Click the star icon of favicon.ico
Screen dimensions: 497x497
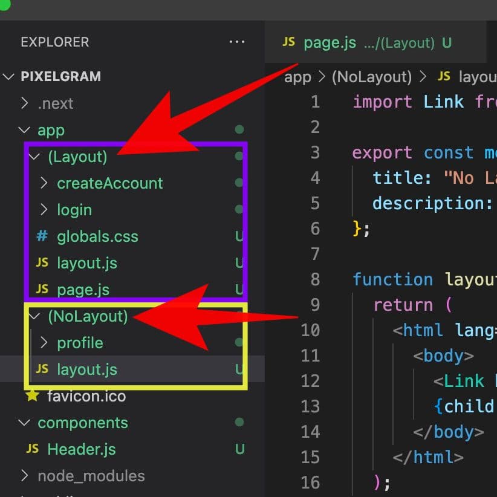[33, 396]
